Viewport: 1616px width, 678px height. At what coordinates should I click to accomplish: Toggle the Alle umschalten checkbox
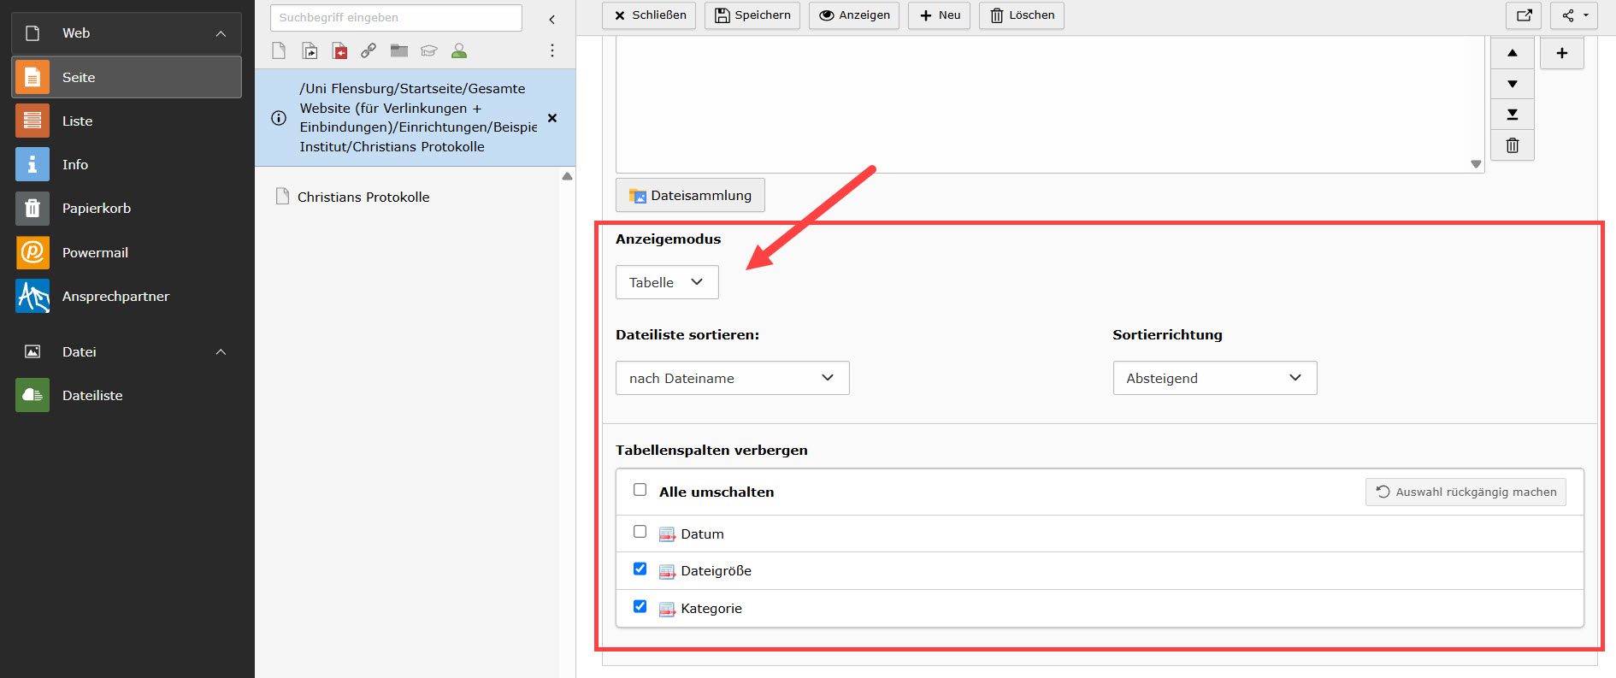pyautogui.click(x=640, y=490)
